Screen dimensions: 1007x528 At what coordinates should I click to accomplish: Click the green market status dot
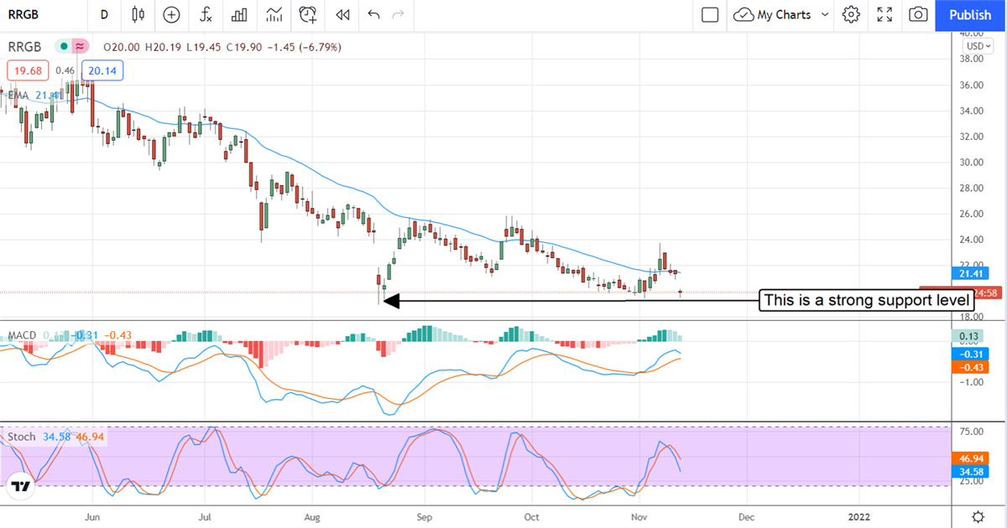(63, 47)
